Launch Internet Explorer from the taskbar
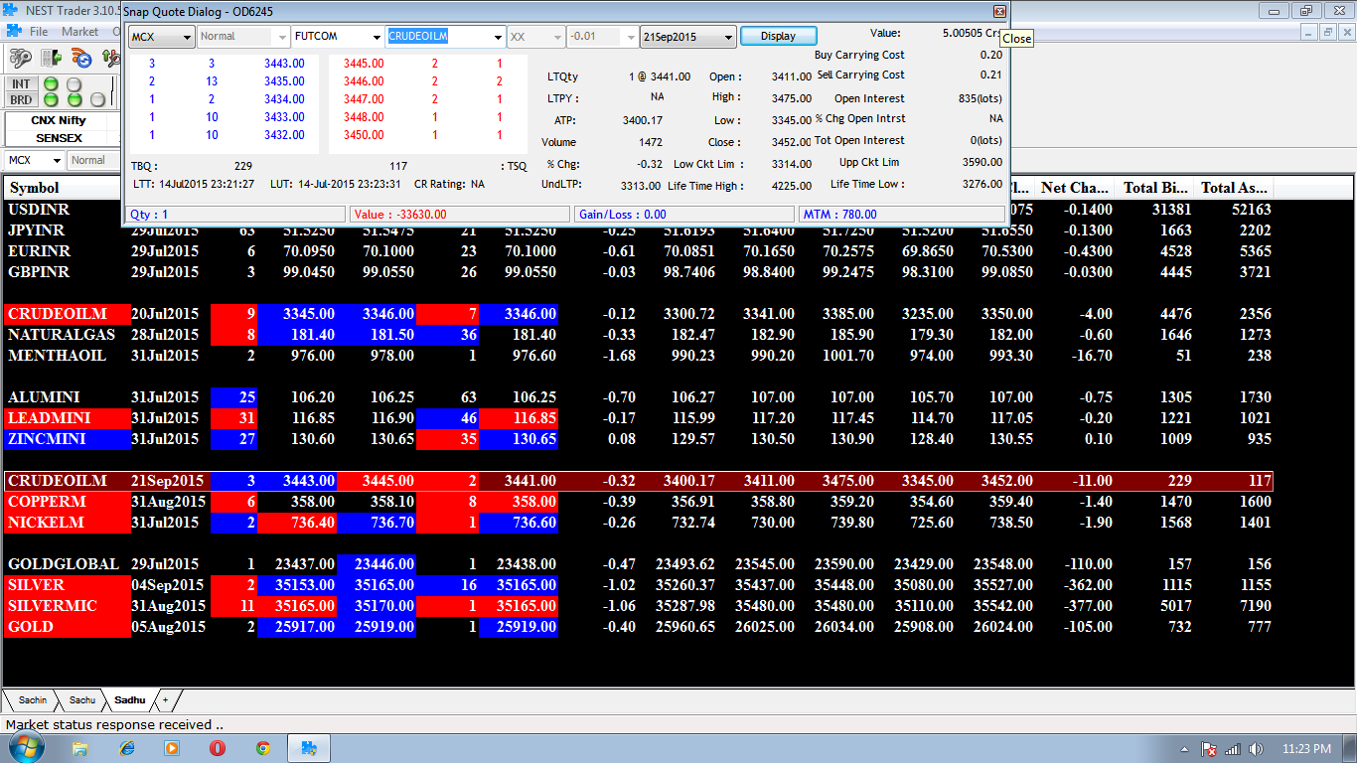Image resolution: width=1357 pixels, height=763 pixels. pos(127,748)
